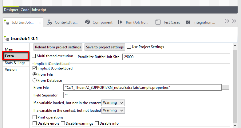The height and width of the screenshot is (128, 241).
Task: Click the browse button beside From File
Action: (226, 87)
